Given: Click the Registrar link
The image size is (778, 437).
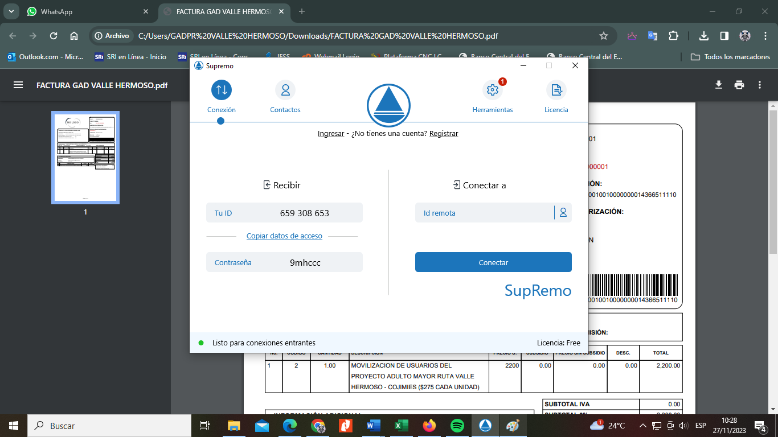Looking at the screenshot, I should pyautogui.click(x=444, y=134).
